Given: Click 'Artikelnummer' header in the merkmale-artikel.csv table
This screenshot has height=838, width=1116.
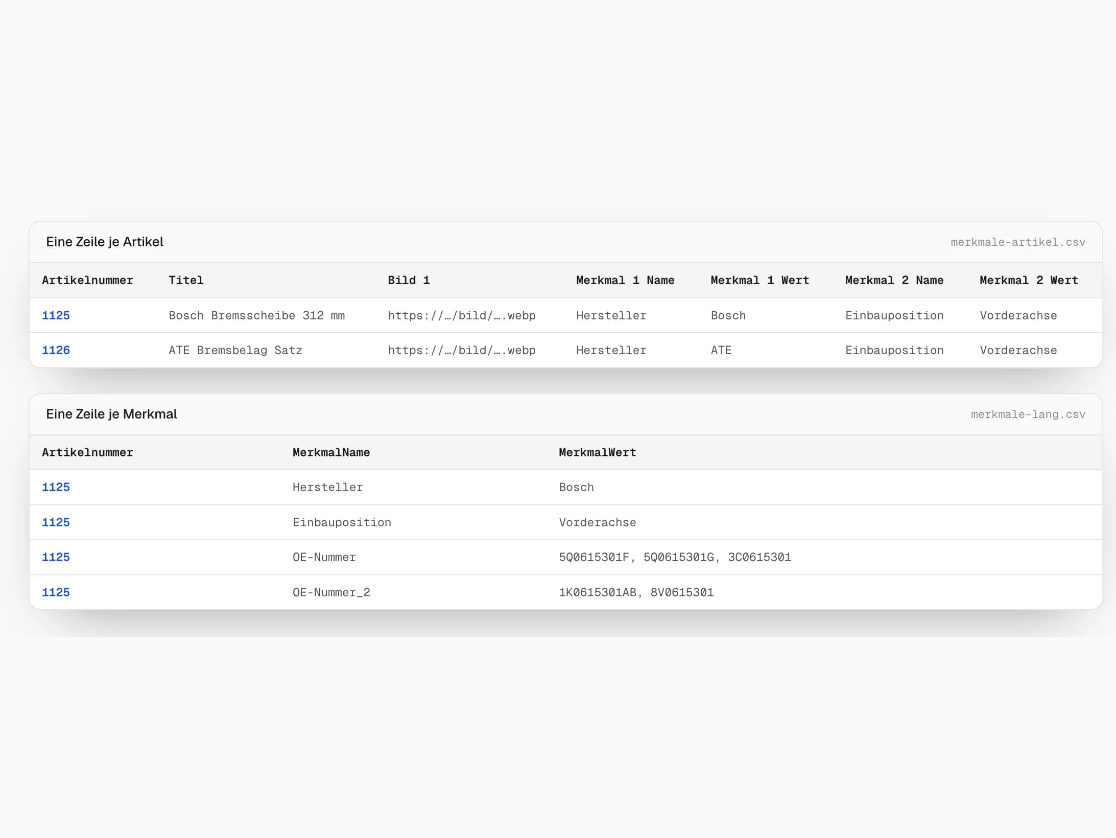Looking at the screenshot, I should [x=87, y=280].
